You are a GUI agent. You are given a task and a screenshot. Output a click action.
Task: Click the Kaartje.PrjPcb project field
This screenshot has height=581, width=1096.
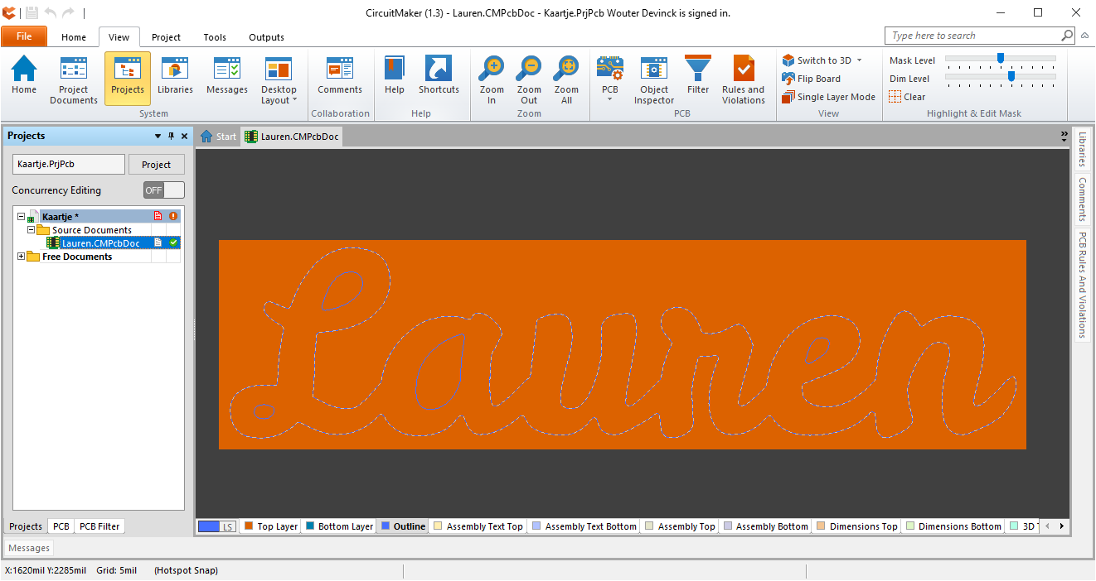(x=69, y=164)
